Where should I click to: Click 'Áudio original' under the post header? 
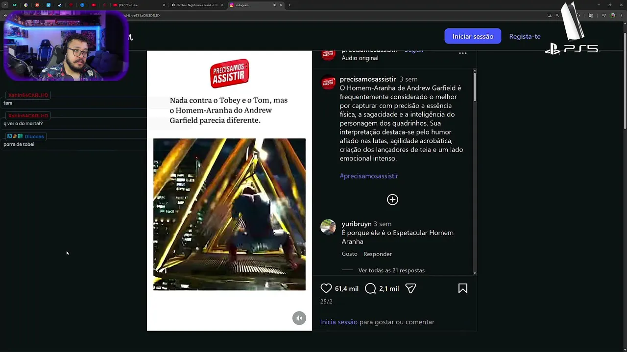point(360,58)
